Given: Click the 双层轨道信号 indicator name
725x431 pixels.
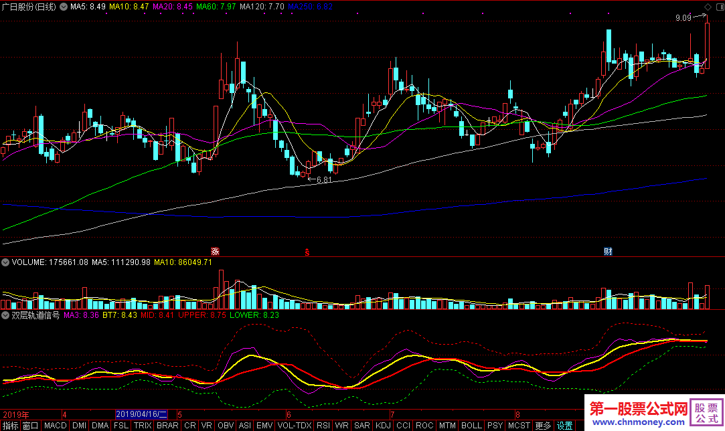Looking at the screenshot, I should 35,315.
